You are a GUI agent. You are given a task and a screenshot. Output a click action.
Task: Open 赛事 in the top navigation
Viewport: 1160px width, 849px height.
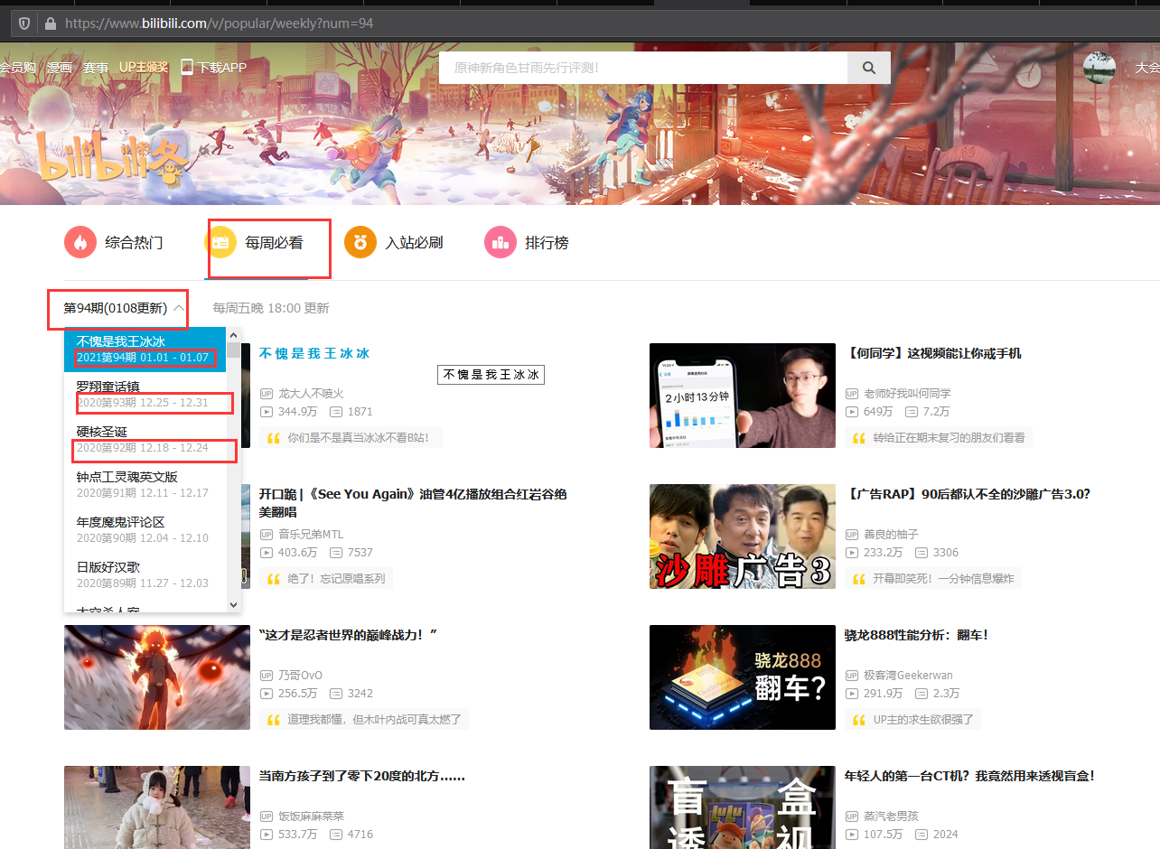pos(96,68)
